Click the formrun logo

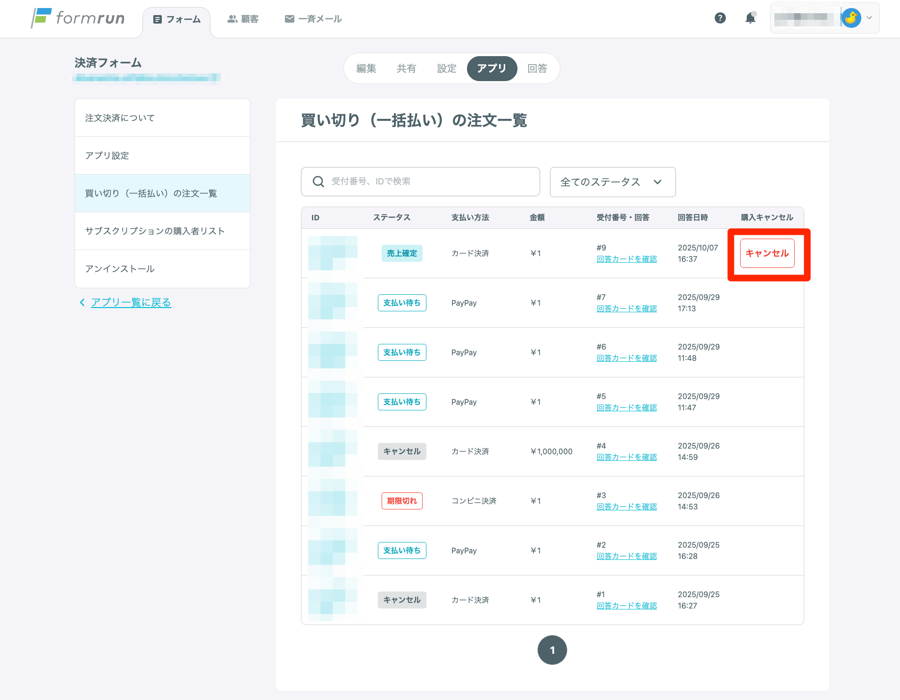tap(78, 18)
